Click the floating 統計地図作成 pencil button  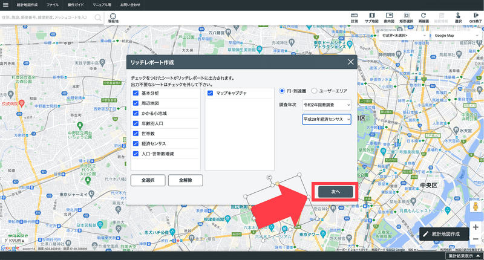[444, 234]
